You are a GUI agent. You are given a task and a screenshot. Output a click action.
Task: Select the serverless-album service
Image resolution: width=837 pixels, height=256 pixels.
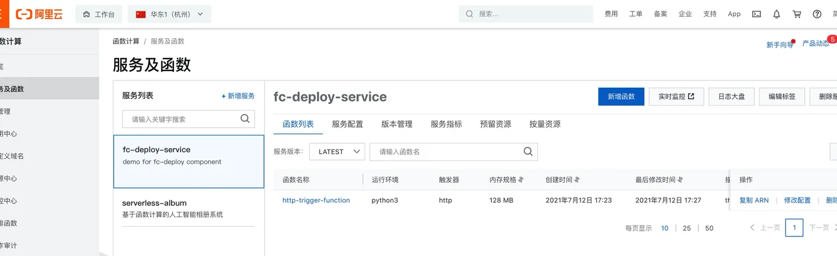pyautogui.click(x=189, y=208)
